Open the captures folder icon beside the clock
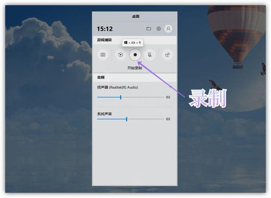Viewport: 271px width, 198px height. (x=149, y=29)
